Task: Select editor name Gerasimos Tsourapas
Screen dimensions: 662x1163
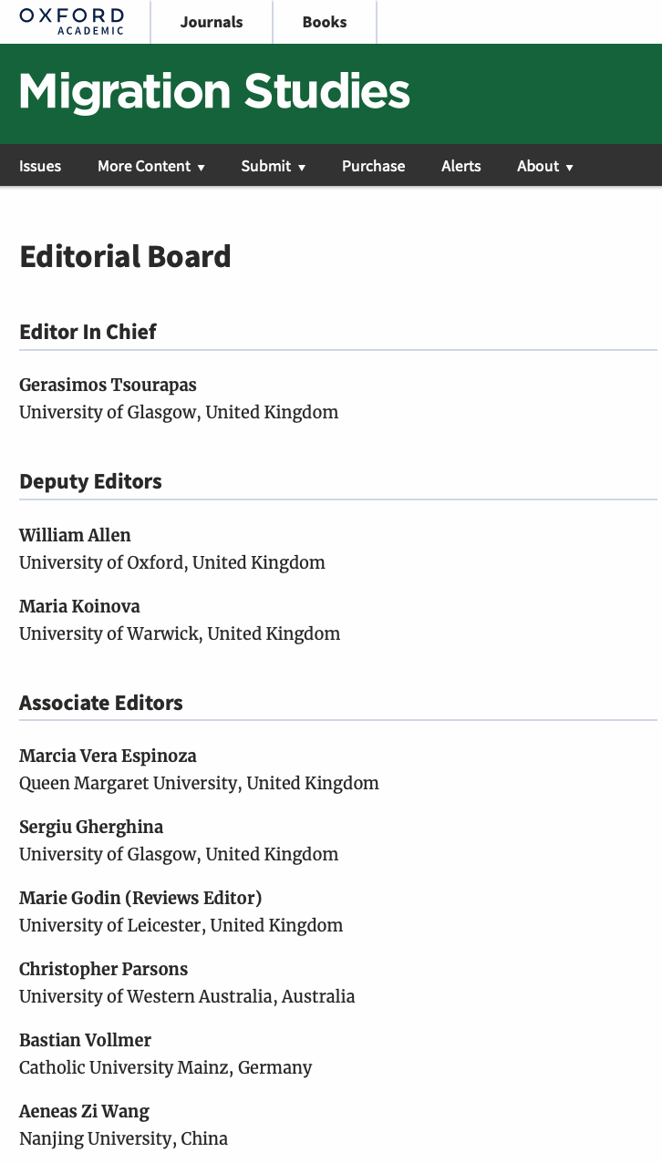Action: tap(108, 385)
